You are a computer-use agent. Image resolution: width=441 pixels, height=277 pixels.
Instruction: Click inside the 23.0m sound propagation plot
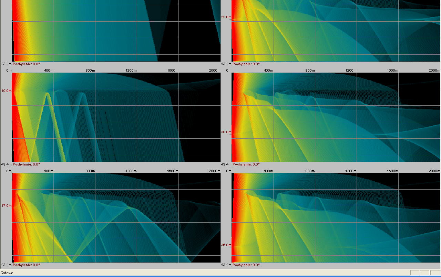[336, 31]
